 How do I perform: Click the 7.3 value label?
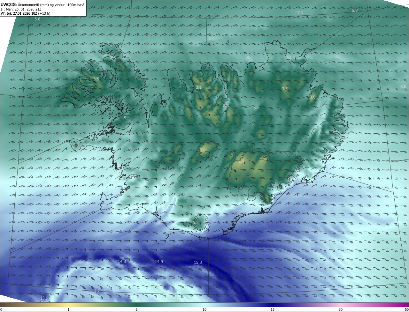click(x=300, y=13)
